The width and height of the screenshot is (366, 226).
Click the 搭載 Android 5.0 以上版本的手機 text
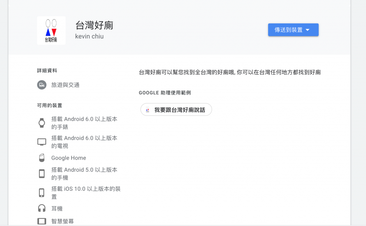(84, 174)
